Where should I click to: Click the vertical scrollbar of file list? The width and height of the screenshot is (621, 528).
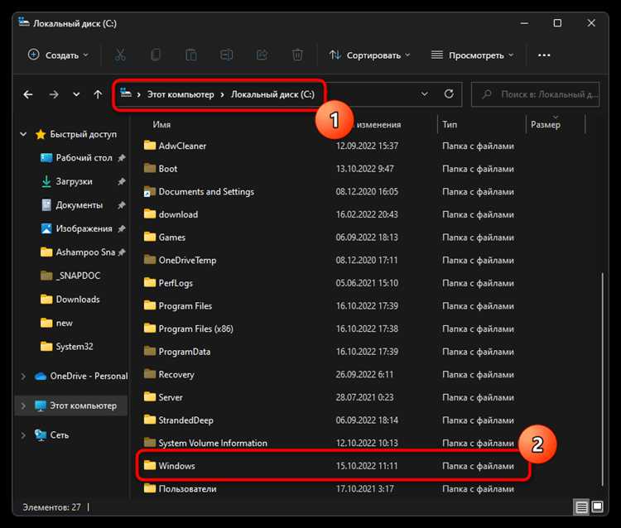[602, 378]
